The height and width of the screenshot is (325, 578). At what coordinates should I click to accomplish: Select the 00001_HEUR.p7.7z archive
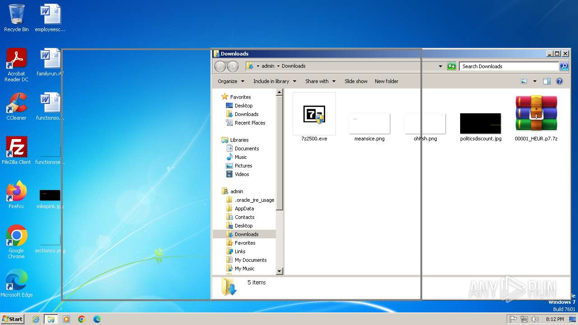point(536,117)
